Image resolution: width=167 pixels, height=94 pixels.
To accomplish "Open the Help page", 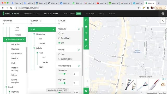I will 102,14.
